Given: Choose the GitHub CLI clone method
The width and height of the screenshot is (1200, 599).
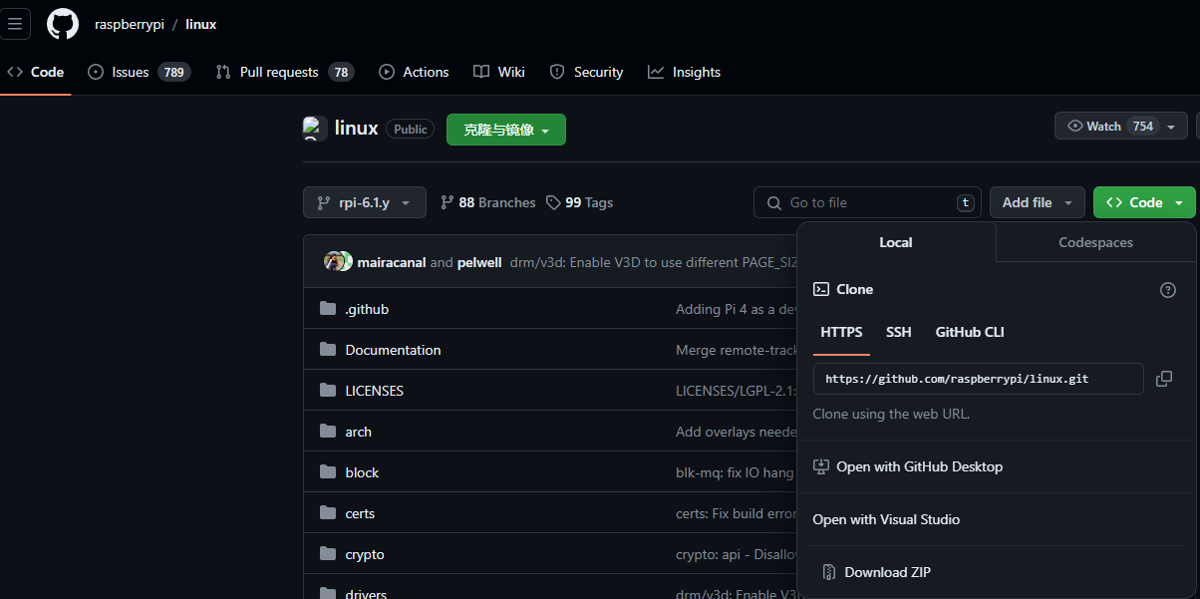Looking at the screenshot, I should click(x=970, y=332).
